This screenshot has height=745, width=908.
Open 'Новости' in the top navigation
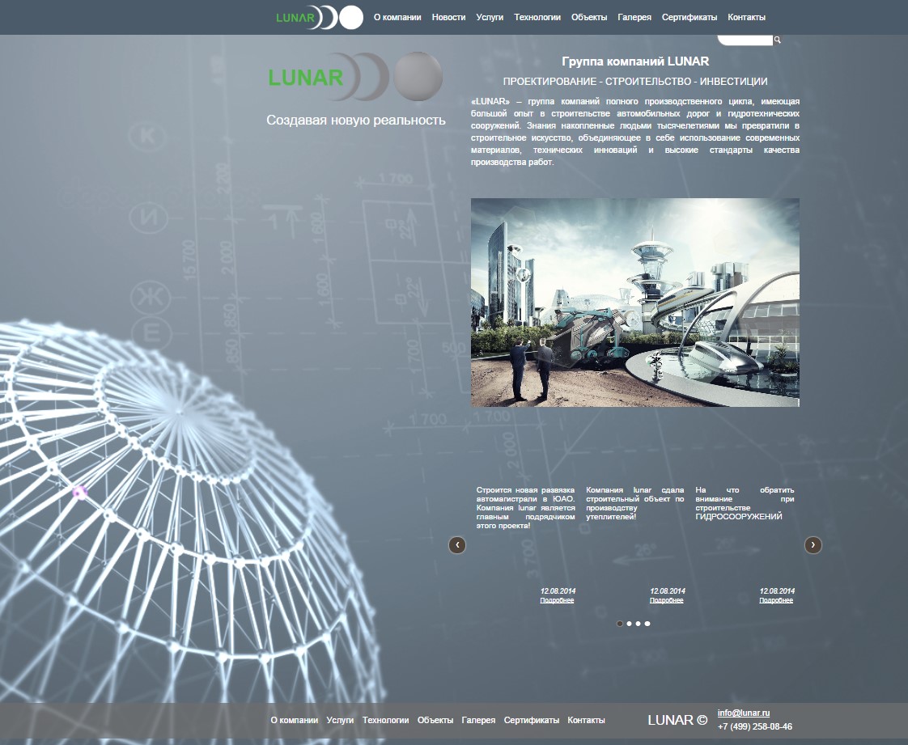coord(448,17)
